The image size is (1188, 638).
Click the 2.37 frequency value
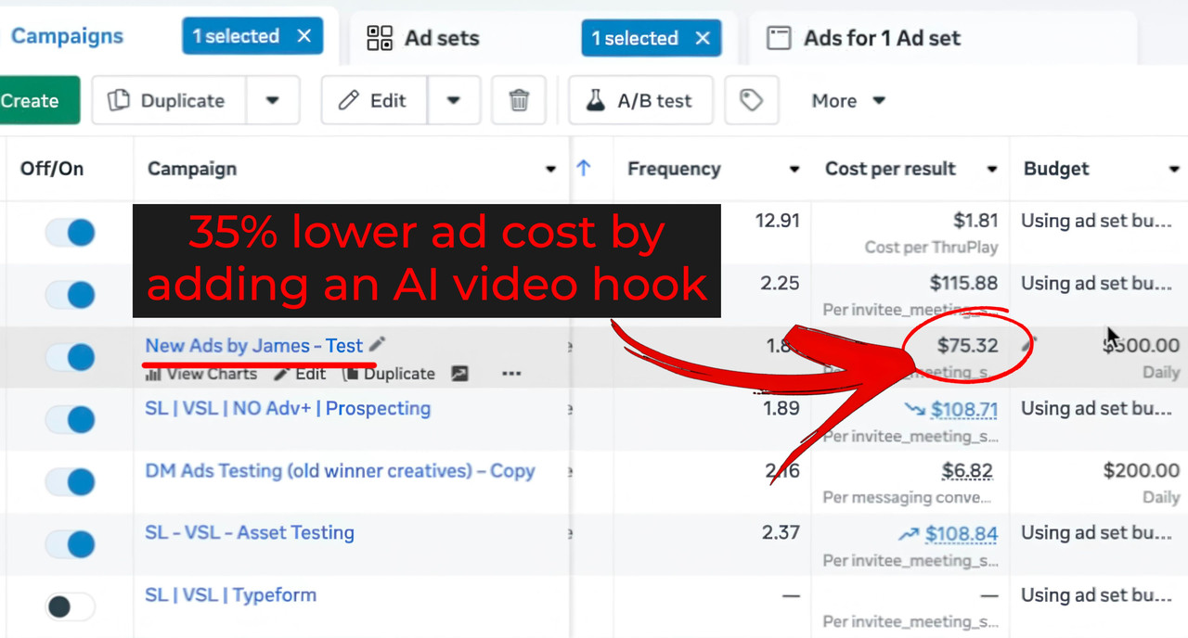(x=781, y=532)
